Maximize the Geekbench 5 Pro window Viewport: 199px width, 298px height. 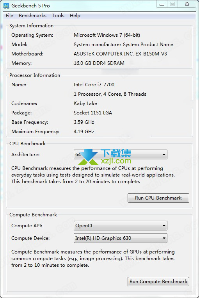point(172,4)
